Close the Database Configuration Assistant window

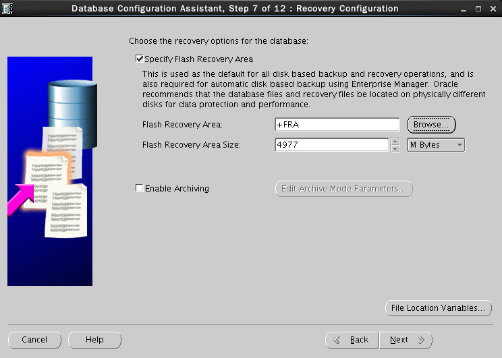click(492, 9)
